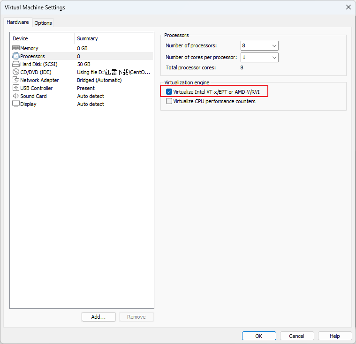Select Network Adapter row label
This screenshot has width=356, height=344.
39,80
